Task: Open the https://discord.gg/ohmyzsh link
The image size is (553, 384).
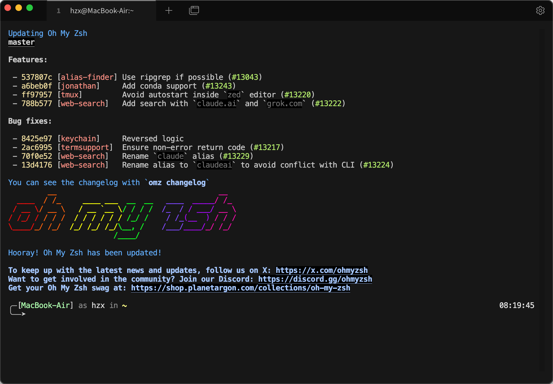Action: point(315,279)
